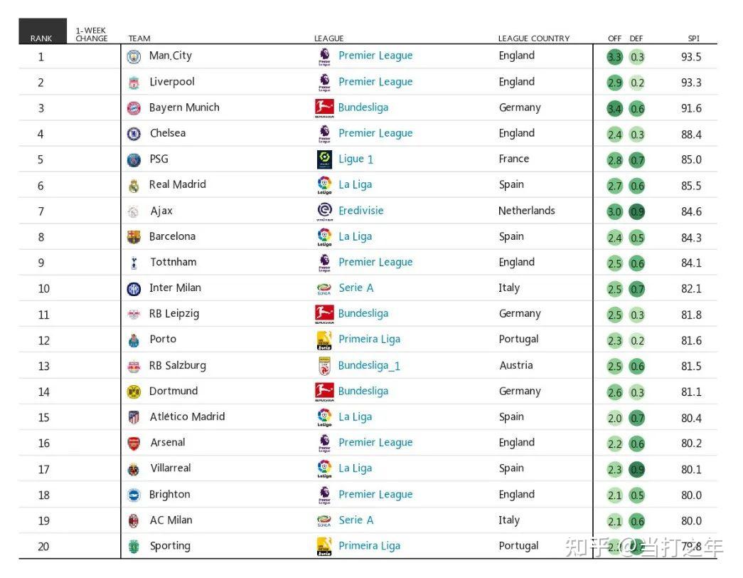Screen dimensions: 743x578
Task: Sort by the SPI column header
Action: tap(693, 38)
